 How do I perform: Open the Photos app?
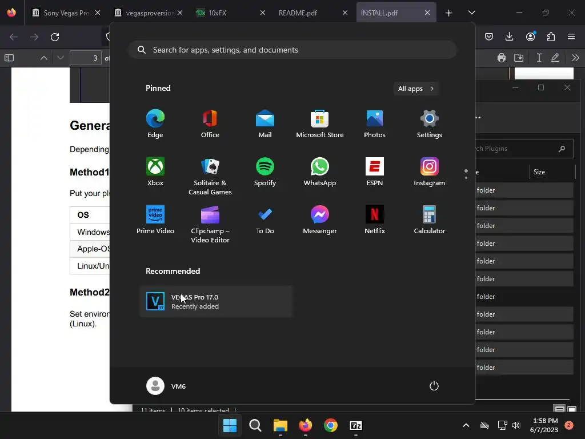(375, 123)
